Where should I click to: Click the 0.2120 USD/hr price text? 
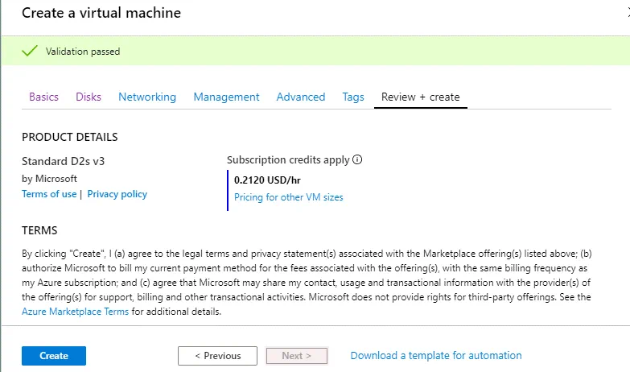tap(261, 180)
